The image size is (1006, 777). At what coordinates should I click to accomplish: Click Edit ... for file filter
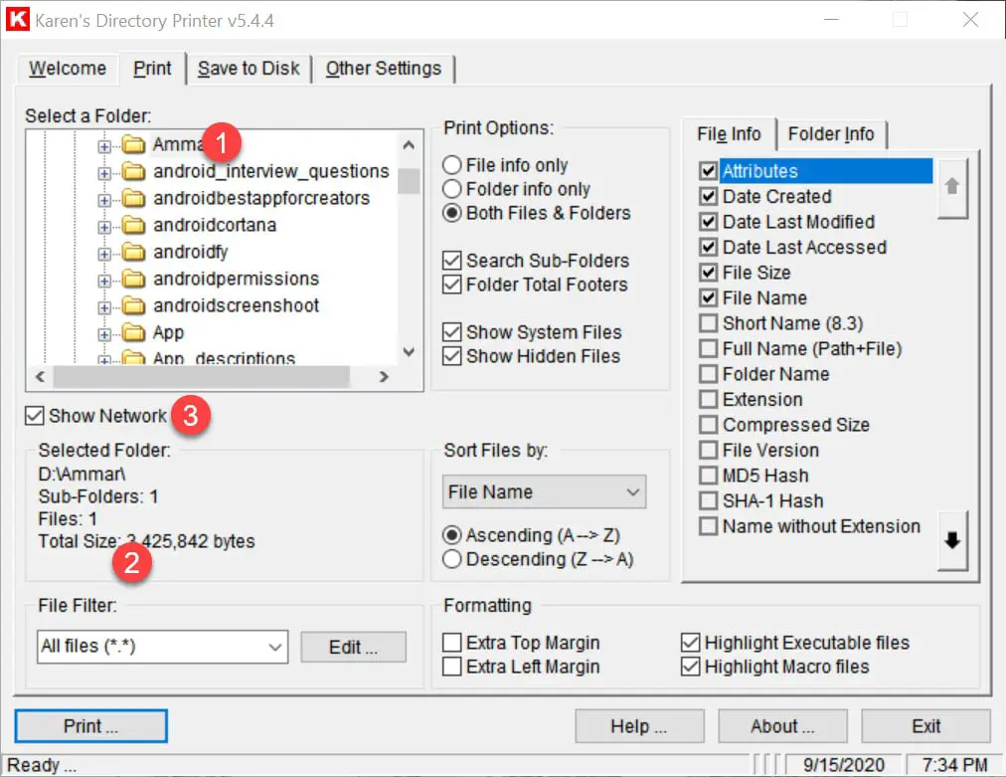(x=353, y=648)
